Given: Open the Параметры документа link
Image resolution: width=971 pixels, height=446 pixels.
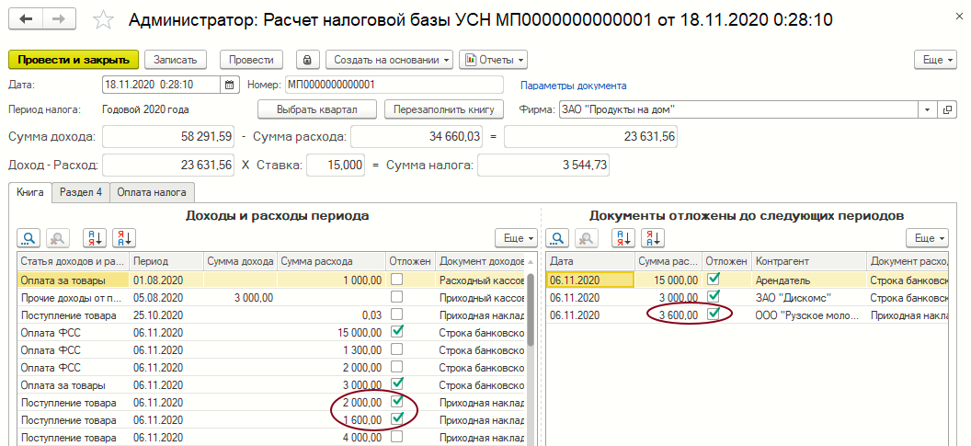Looking at the screenshot, I should coord(573,86).
